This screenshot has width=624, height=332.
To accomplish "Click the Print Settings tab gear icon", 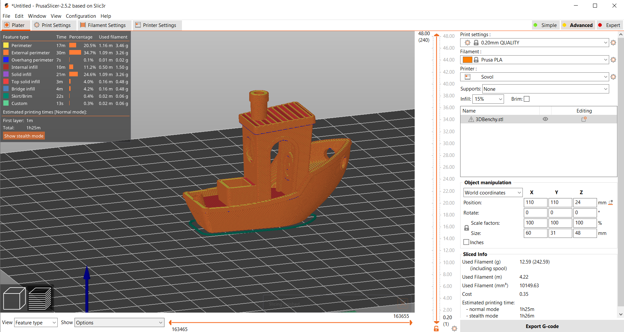I will pyautogui.click(x=37, y=25).
